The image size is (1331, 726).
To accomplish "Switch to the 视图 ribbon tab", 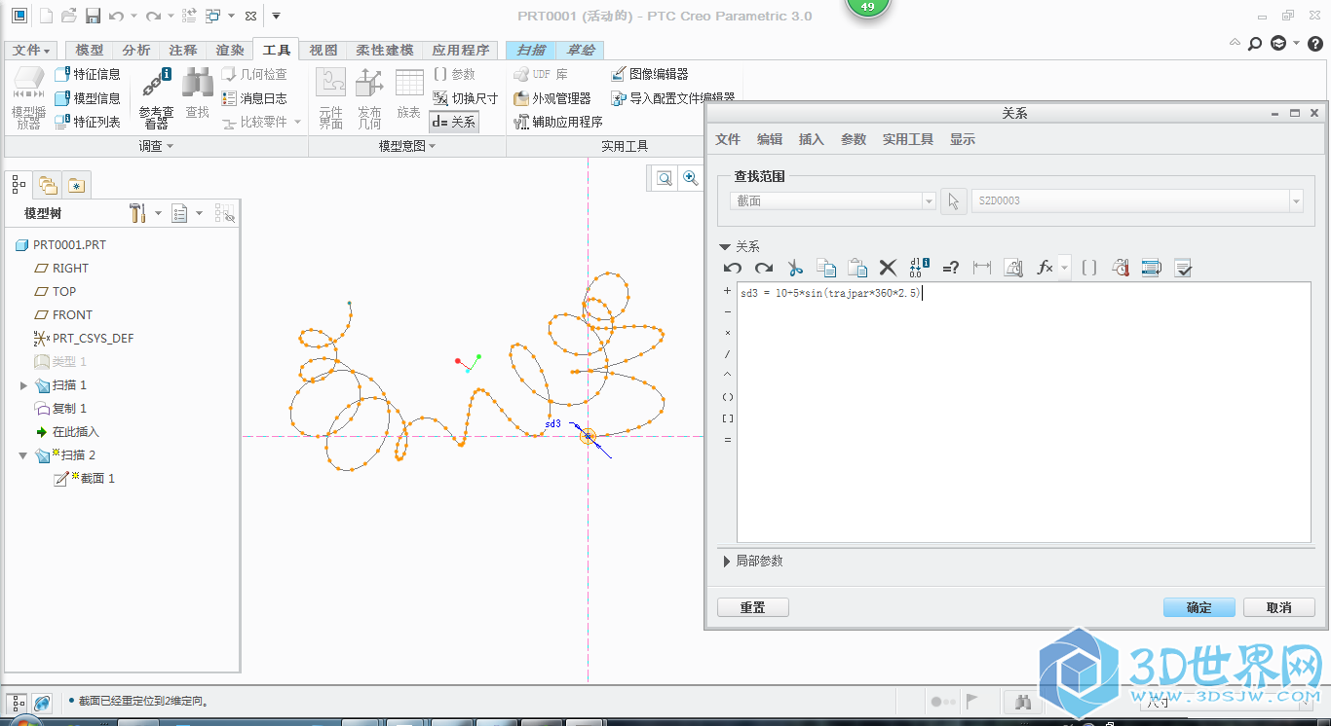I will click(323, 51).
